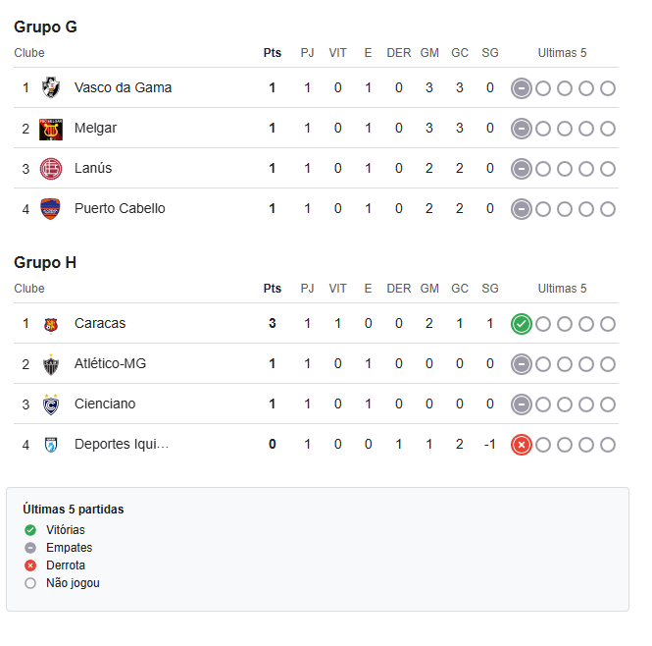Image resolution: width=652 pixels, height=646 pixels.
Task: Click the Lanús club crest
Action: point(51,169)
